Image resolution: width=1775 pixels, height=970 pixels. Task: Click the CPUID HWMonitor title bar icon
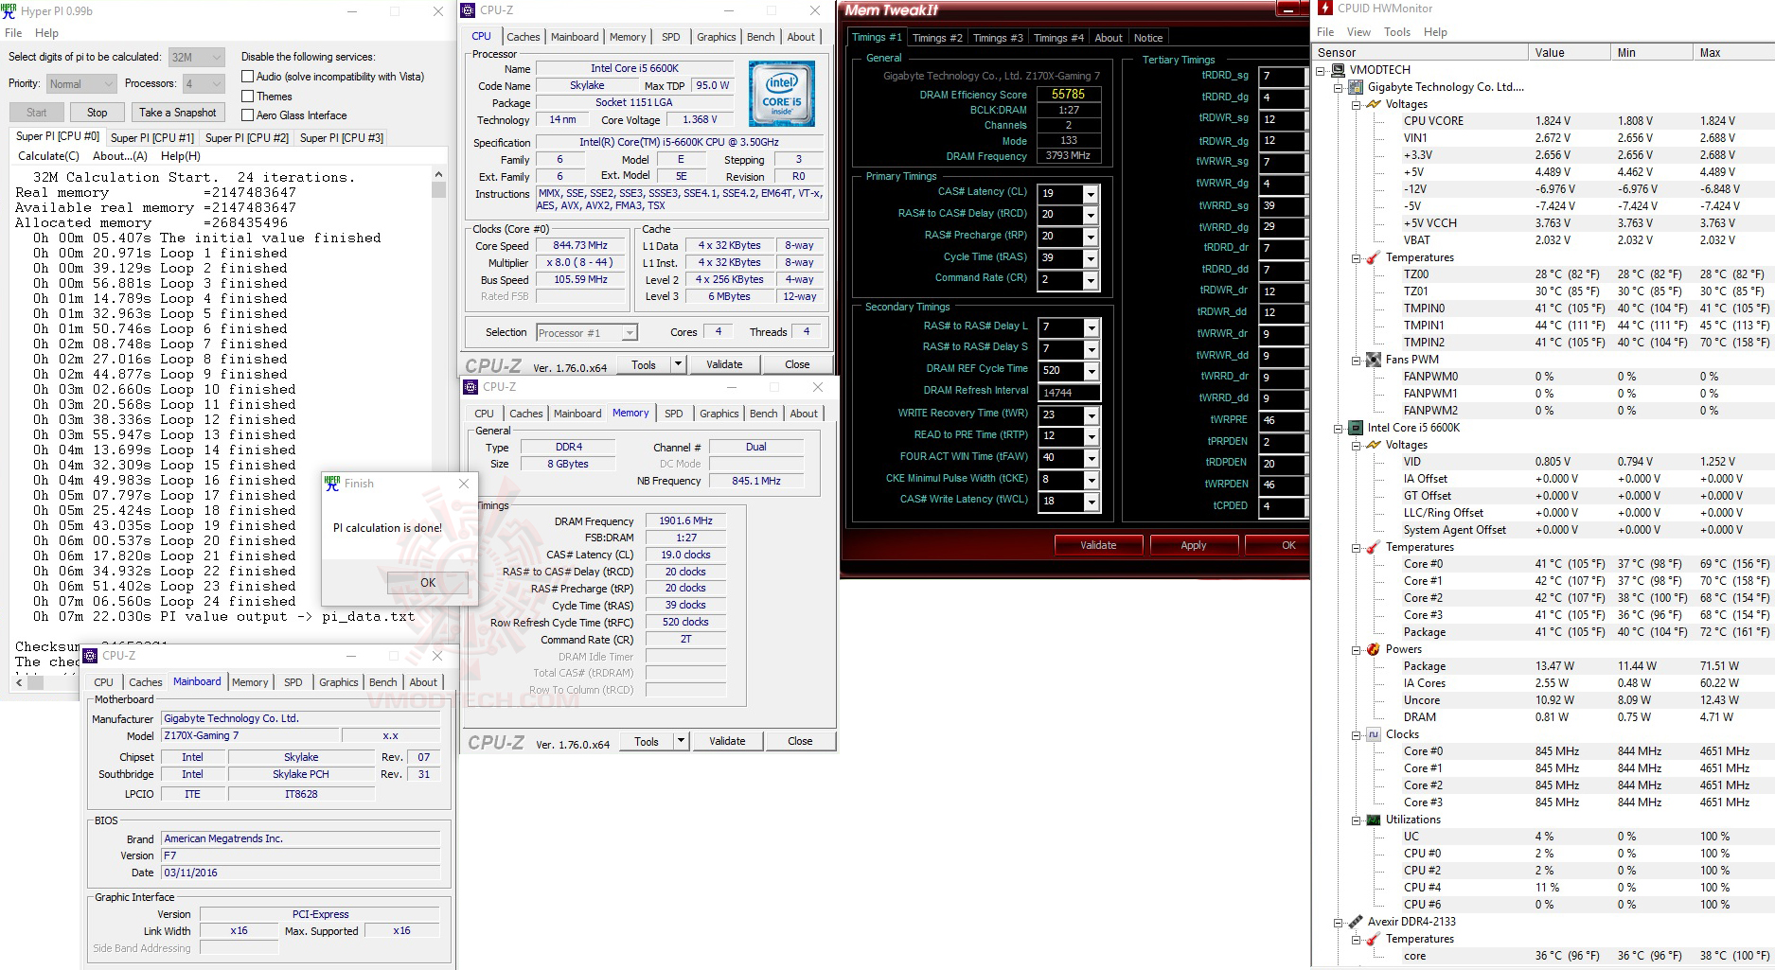1324,8
